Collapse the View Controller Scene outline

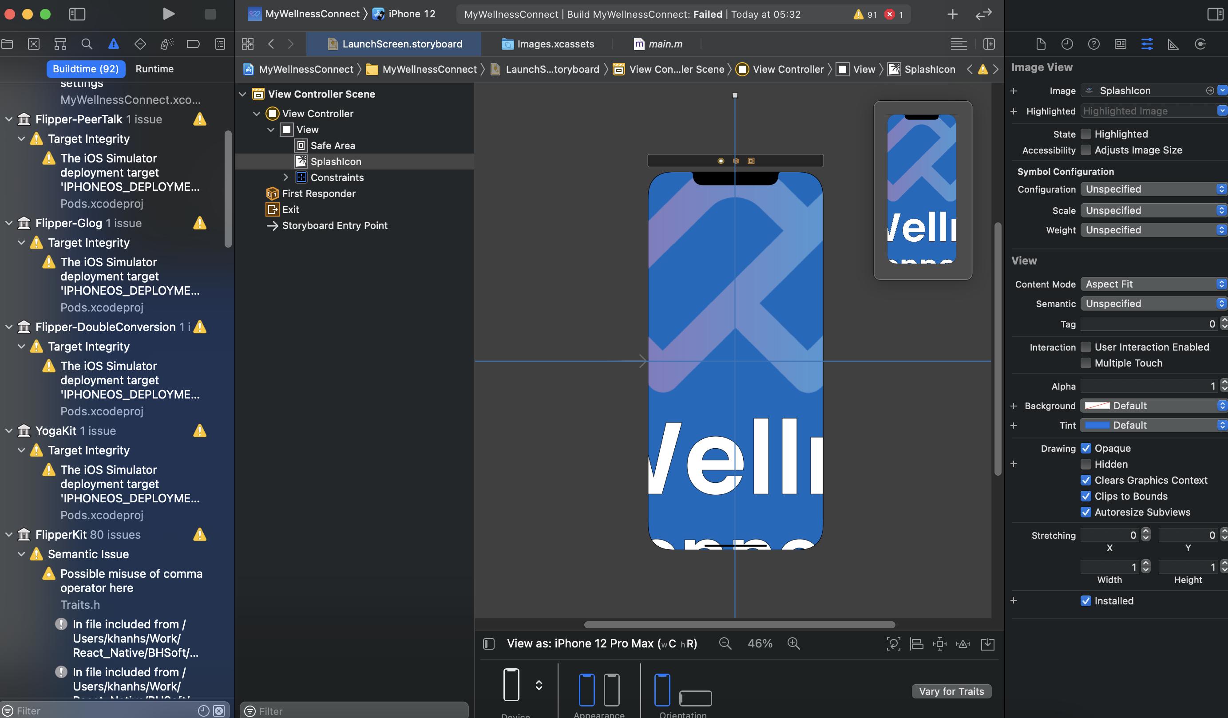pyautogui.click(x=243, y=94)
